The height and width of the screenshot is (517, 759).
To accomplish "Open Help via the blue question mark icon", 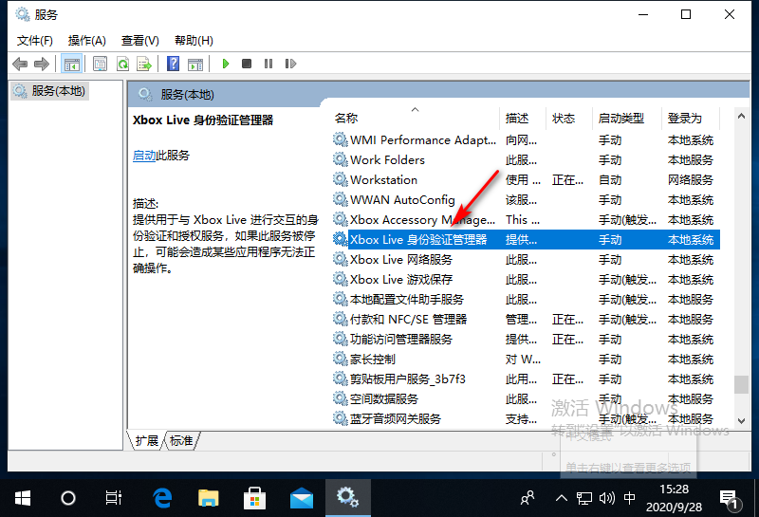I will click(173, 64).
